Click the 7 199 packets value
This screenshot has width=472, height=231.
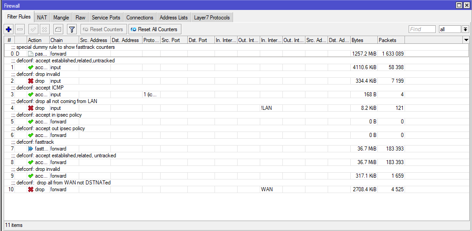click(x=397, y=81)
